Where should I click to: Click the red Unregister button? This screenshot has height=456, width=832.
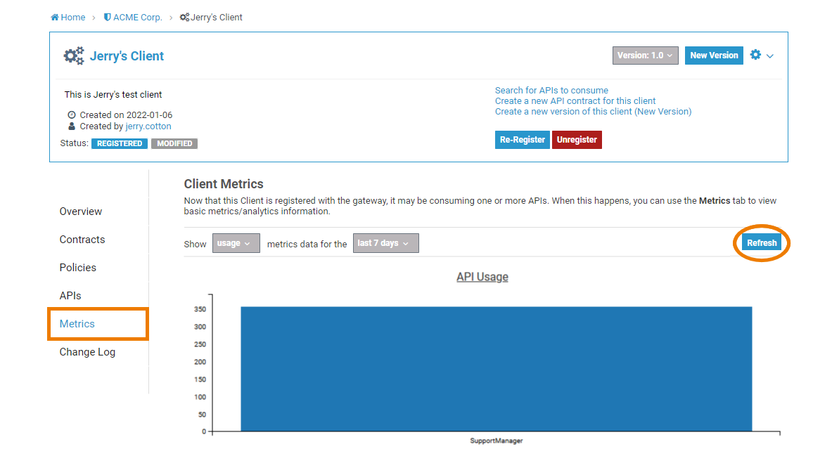(577, 140)
